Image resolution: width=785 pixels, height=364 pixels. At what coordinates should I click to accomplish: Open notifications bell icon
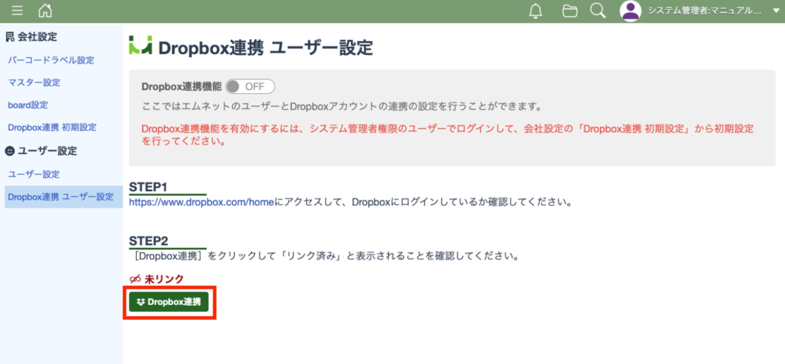point(535,11)
